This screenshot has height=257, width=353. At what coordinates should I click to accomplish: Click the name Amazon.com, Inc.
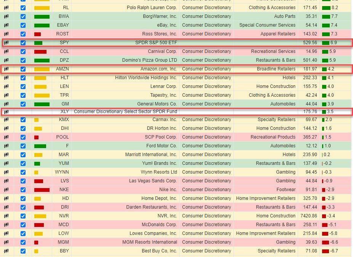tap(159, 69)
